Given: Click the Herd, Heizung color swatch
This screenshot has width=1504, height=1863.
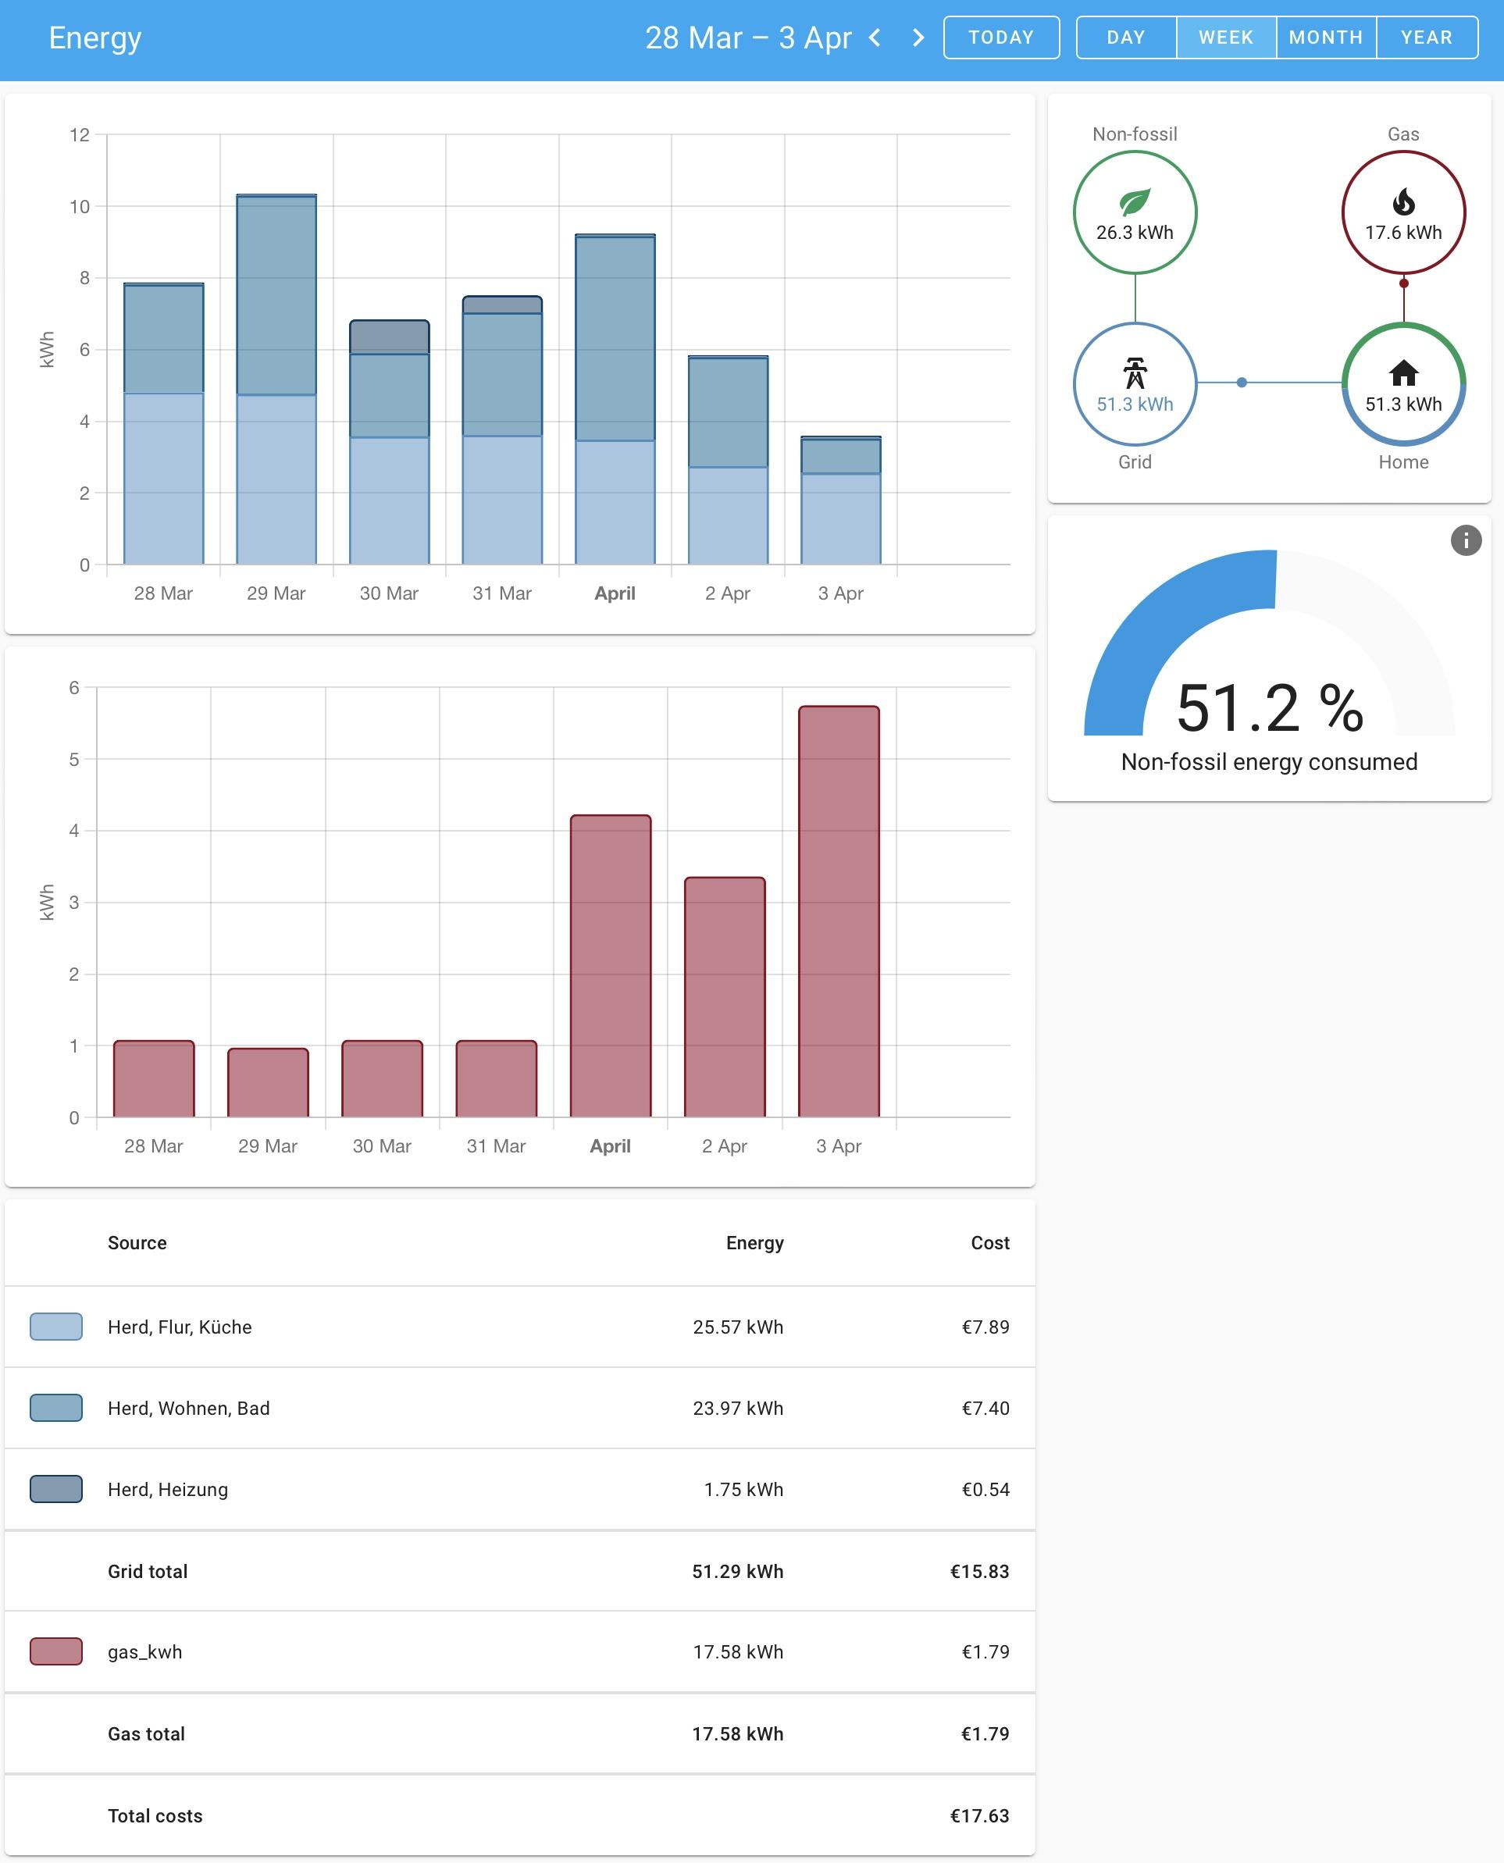Looking at the screenshot, I should point(56,1490).
